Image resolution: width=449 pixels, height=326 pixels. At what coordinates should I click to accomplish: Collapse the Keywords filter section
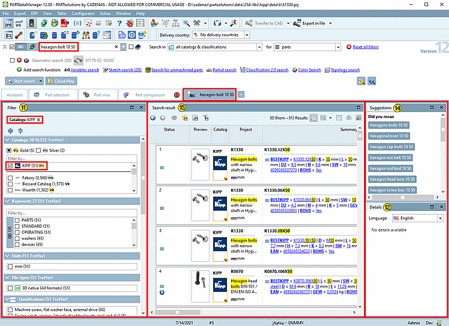(x=7, y=201)
